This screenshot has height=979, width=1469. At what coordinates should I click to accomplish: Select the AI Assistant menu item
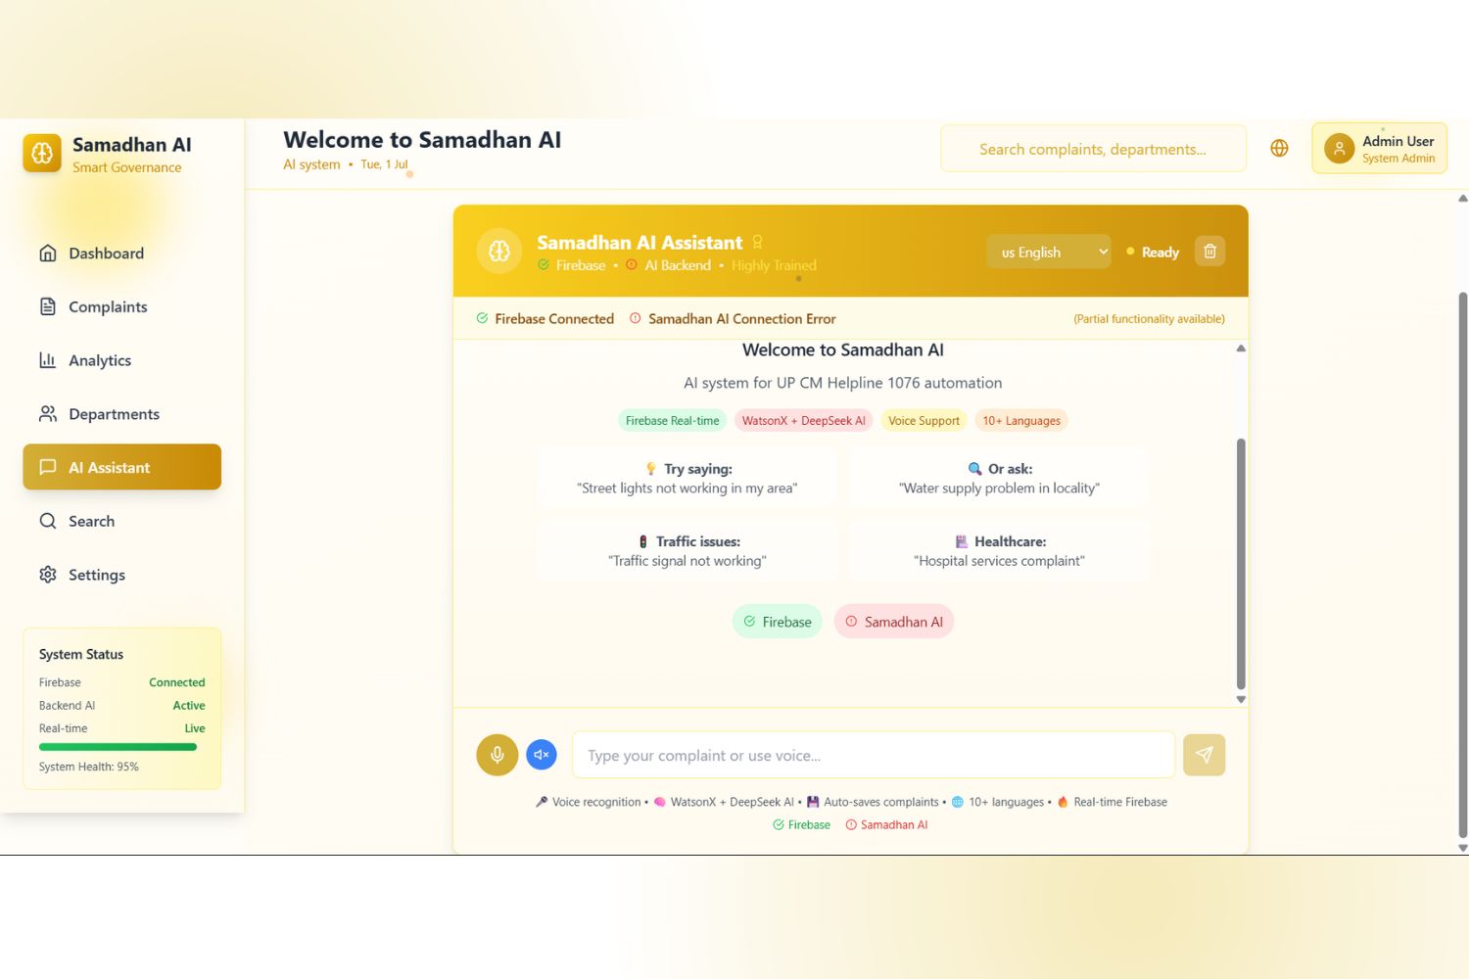click(122, 467)
